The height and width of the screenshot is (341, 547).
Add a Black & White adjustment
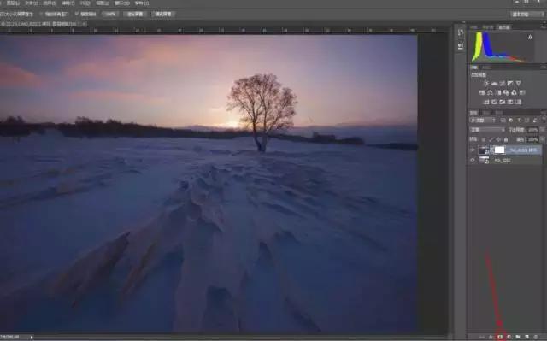tap(498, 93)
